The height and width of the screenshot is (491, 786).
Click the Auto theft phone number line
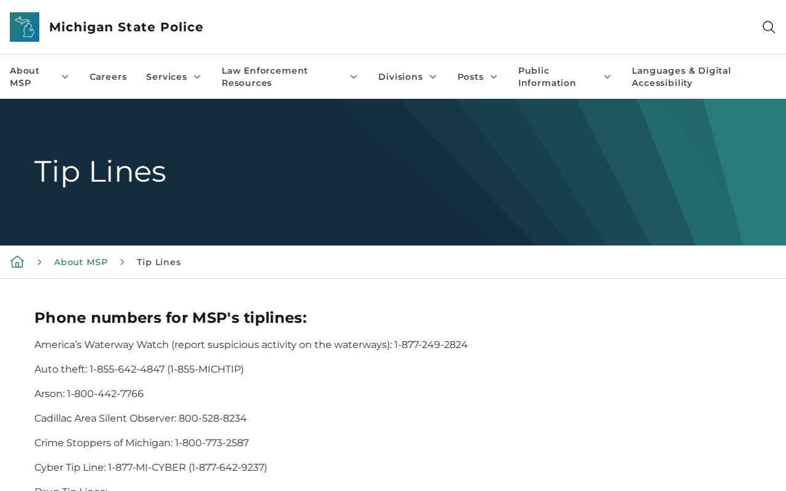coord(139,369)
